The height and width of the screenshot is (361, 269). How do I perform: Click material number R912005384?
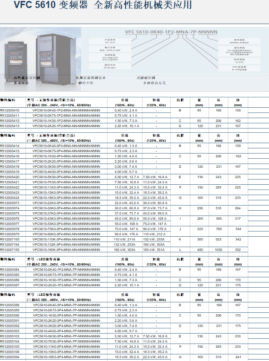pyautogui.click(x=10, y=270)
